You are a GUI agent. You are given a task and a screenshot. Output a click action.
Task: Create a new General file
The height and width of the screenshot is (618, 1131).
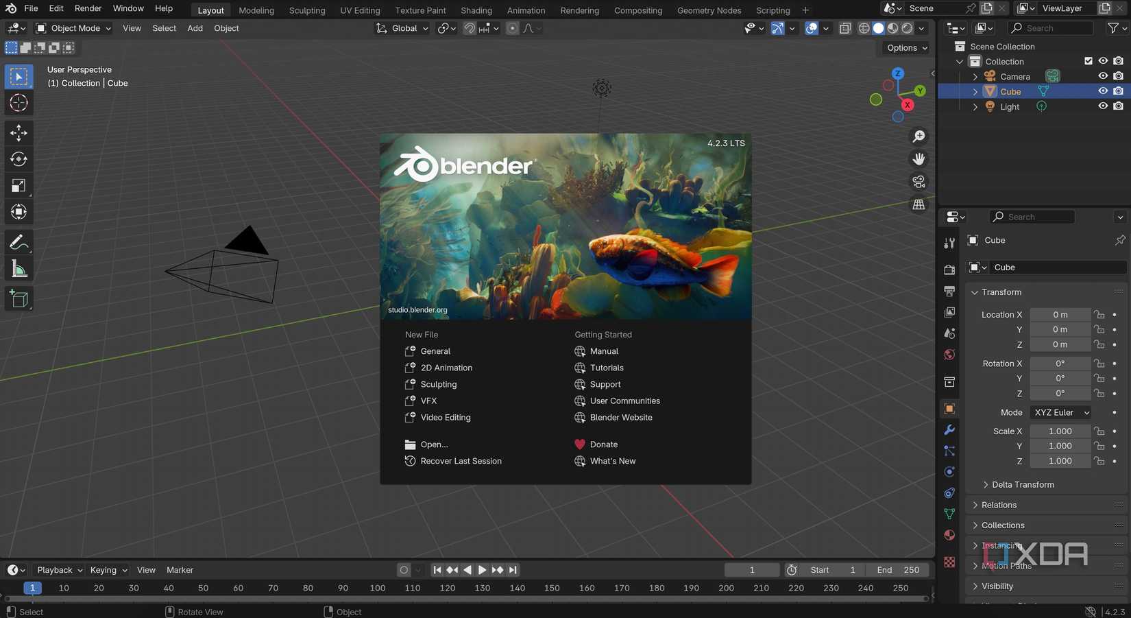point(435,351)
